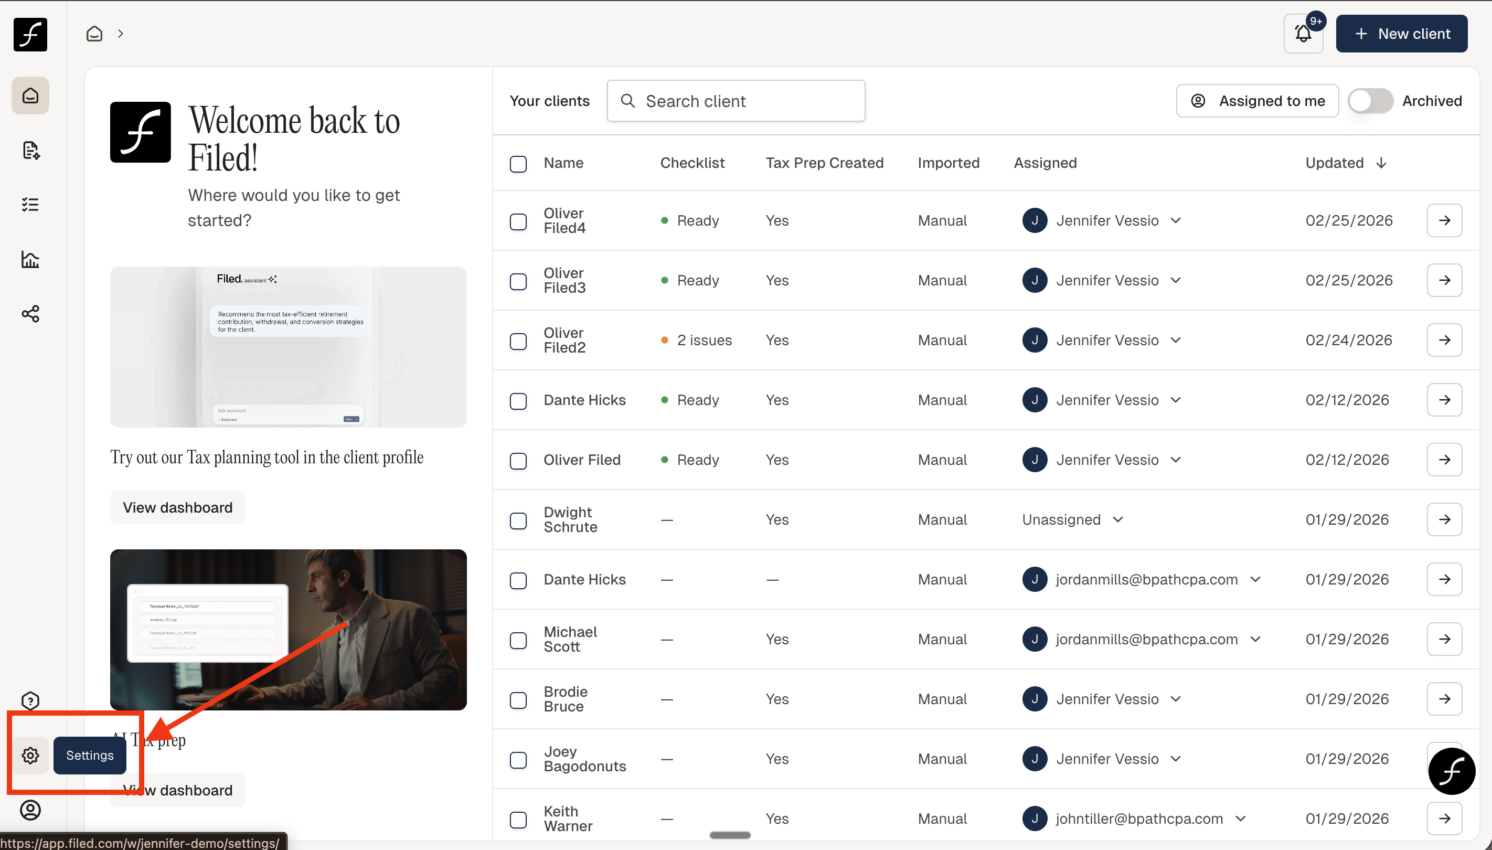The image size is (1492, 850).
Task: Expand assignee dropdown for Joey Bagodonuts
Action: click(x=1176, y=759)
